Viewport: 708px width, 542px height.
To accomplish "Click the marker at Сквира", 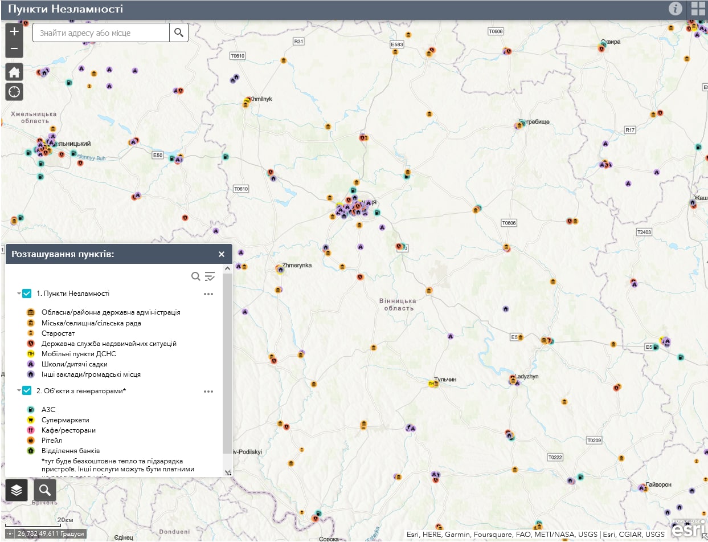I will point(601,48).
